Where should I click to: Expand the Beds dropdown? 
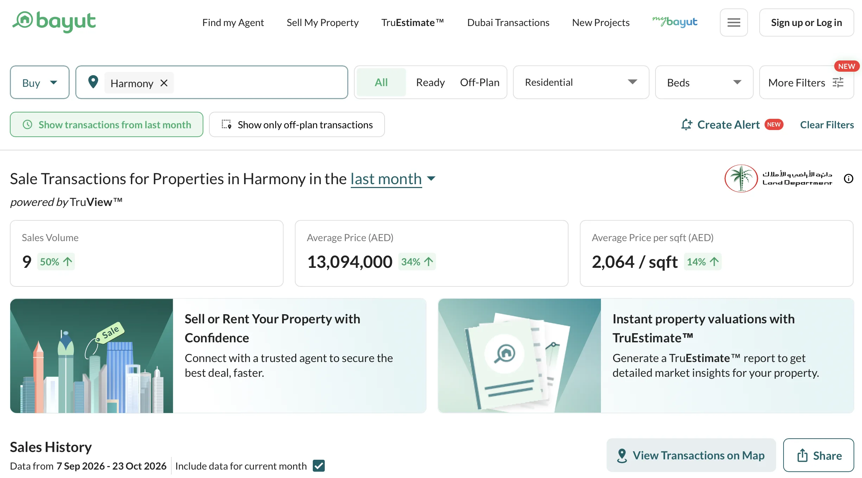704,82
